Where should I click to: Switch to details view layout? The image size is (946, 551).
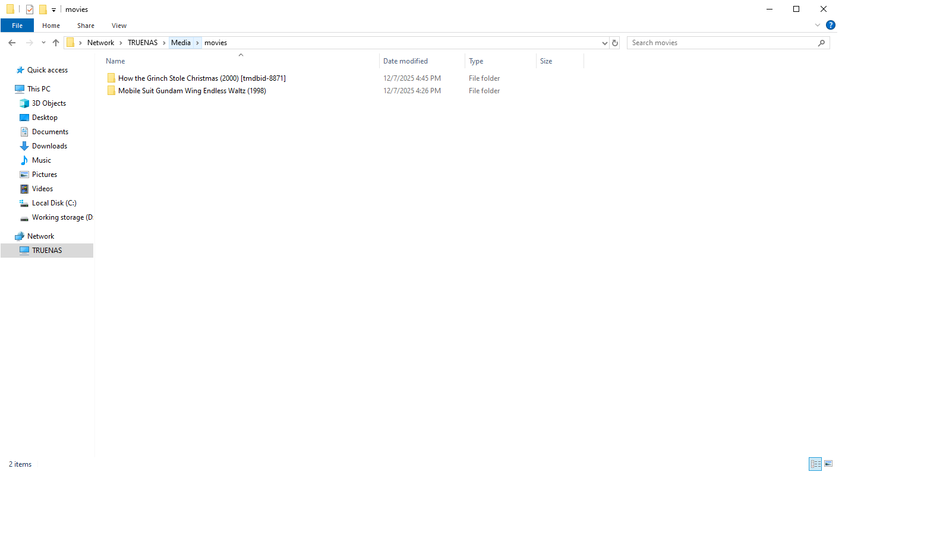tap(815, 464)
